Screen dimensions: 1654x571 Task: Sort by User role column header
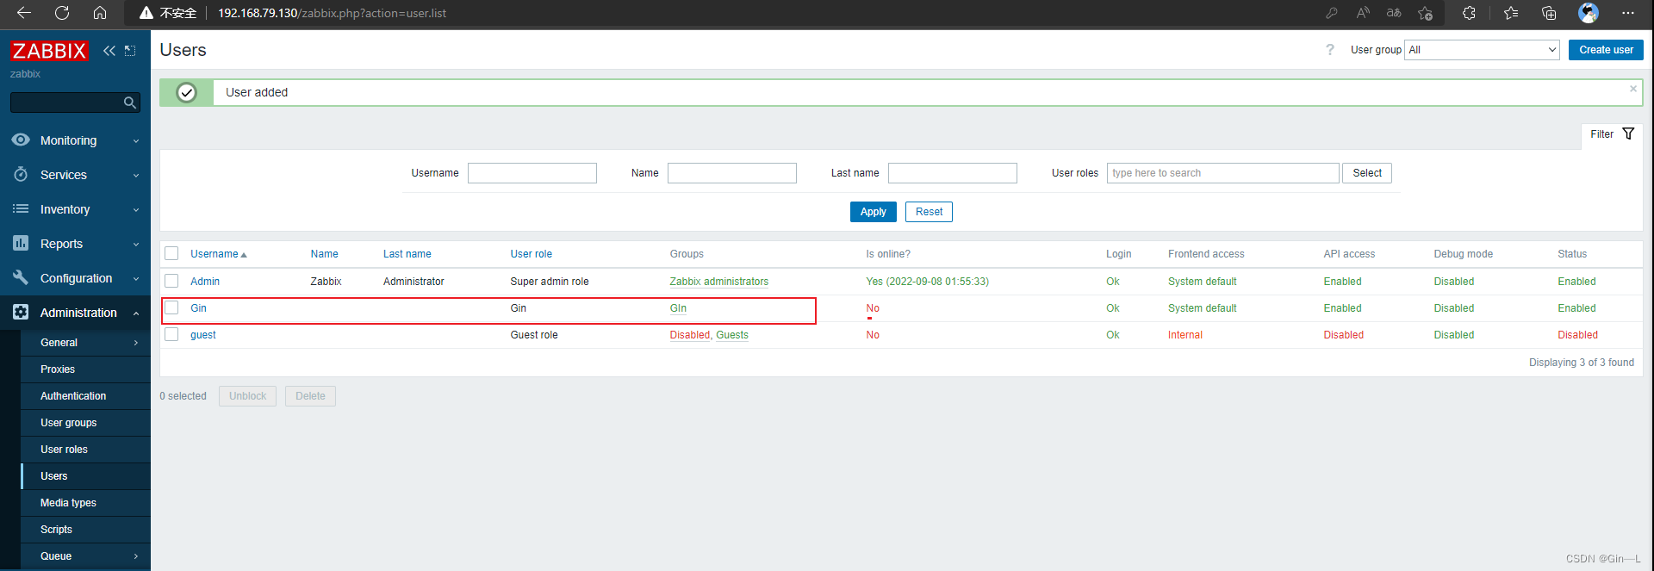[x=531, y=254]
